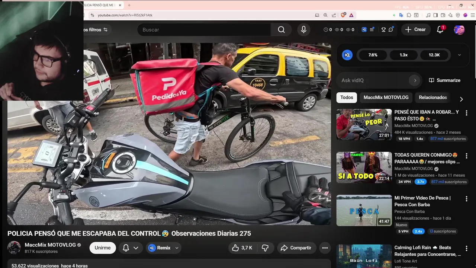Open title Mi Primer Video De Pesca

pos(422,201)
